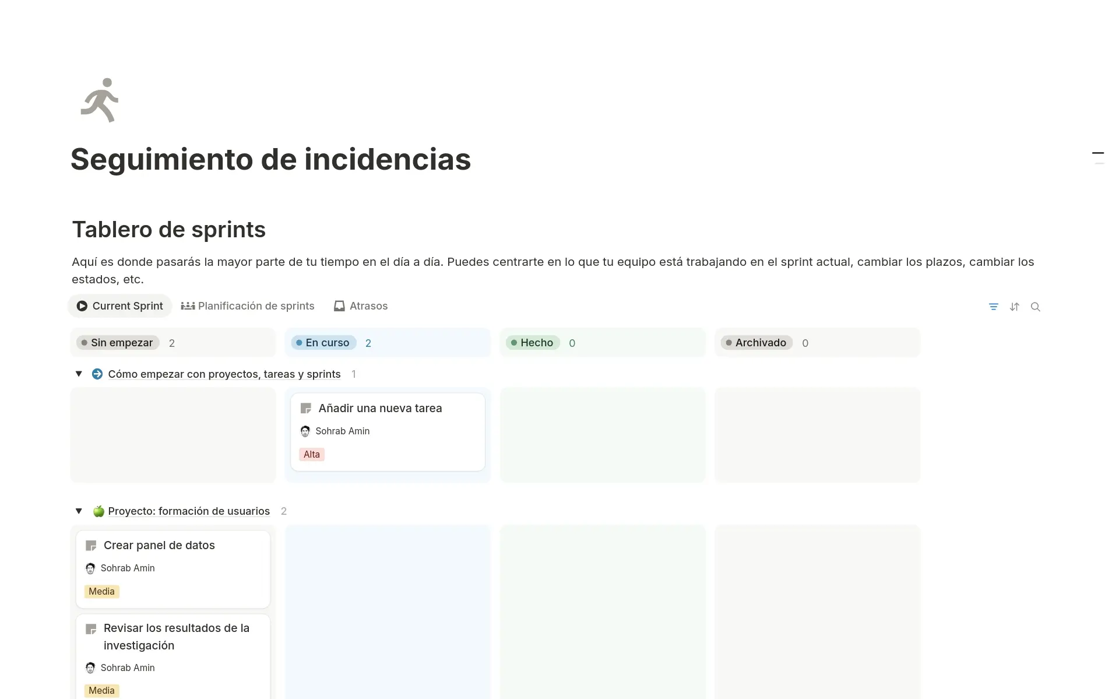Collapse the Proyecto: formación de usuarios group

pos(79,511)
